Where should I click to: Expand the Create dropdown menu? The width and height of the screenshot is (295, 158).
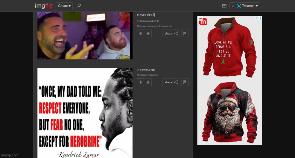pos(64,6)
